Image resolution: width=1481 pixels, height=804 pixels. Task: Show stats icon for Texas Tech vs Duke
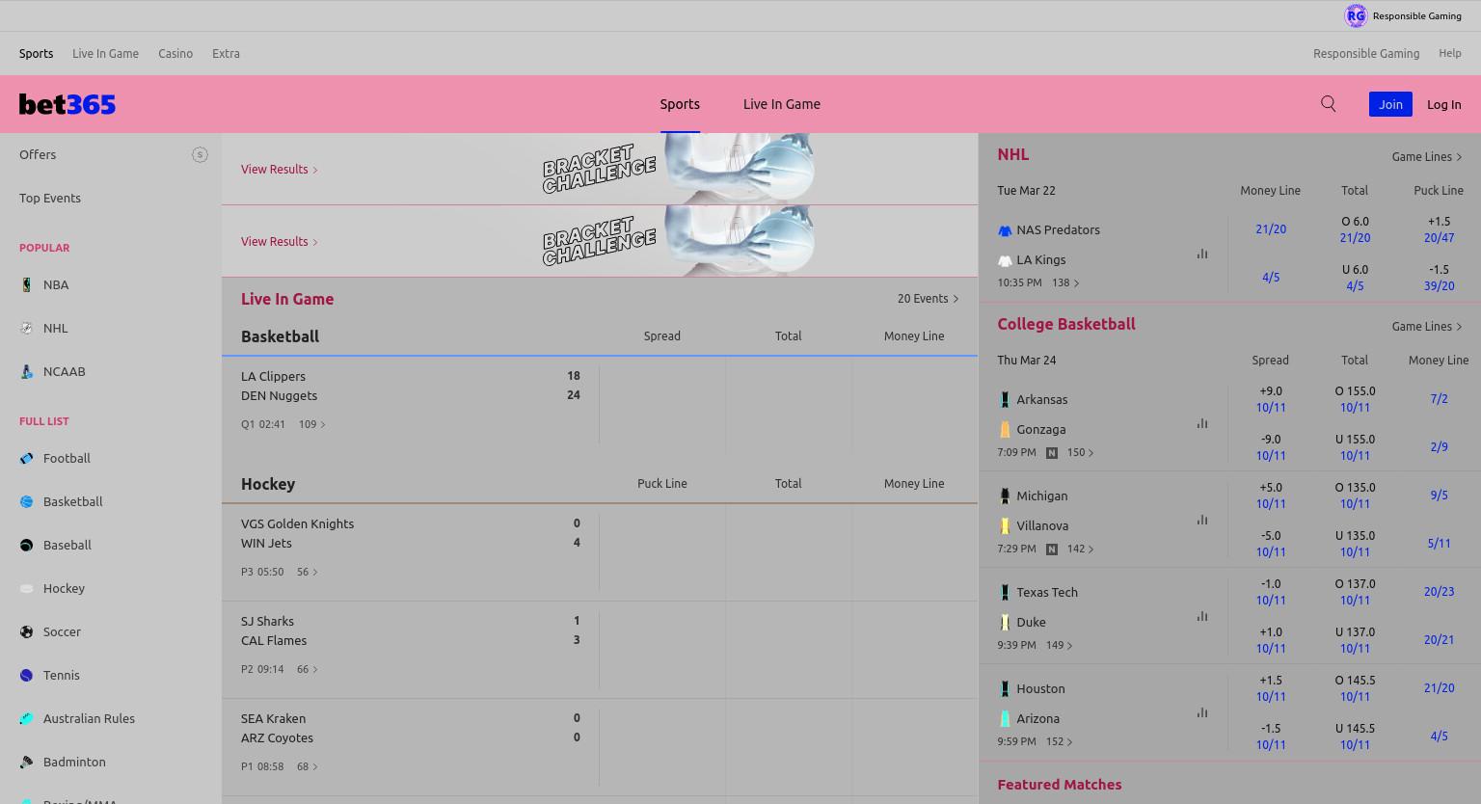[1202, 616]
